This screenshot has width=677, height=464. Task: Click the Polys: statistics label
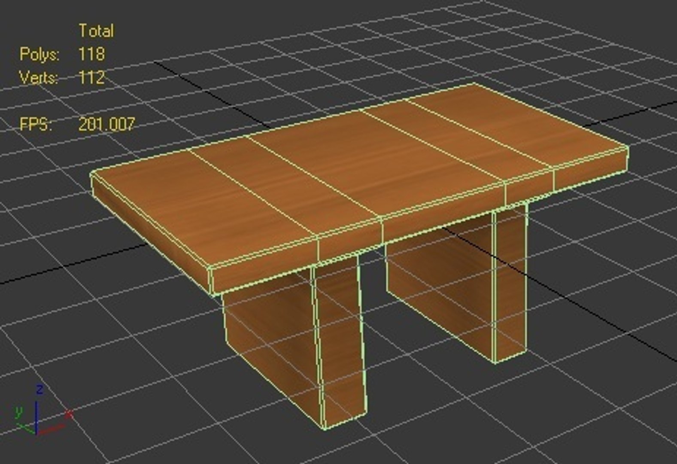coord(39,55)
